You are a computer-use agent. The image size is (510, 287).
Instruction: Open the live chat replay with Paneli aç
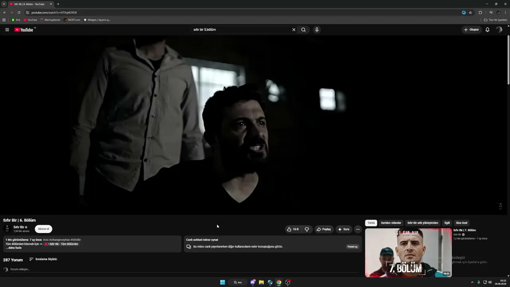353,247
